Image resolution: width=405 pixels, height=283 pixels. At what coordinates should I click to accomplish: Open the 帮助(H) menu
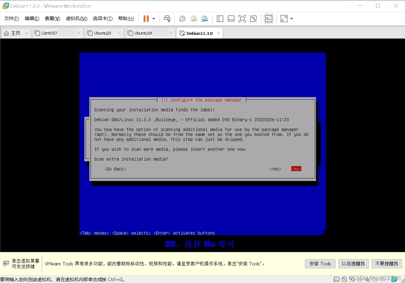click(126, 19)
